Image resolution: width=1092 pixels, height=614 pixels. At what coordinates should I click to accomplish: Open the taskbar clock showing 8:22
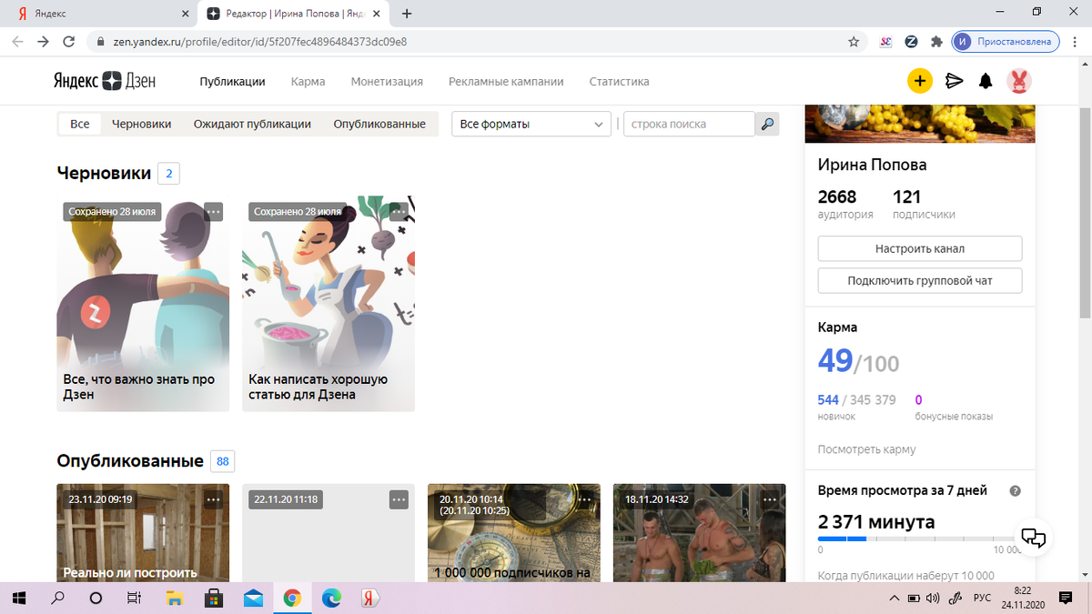click(x=1025, y=599)
